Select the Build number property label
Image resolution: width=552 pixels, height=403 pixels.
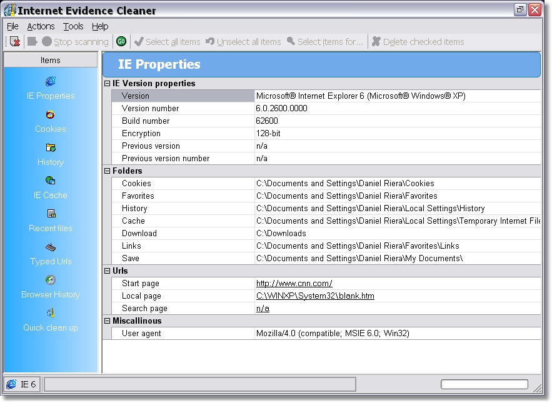(146, 121)
